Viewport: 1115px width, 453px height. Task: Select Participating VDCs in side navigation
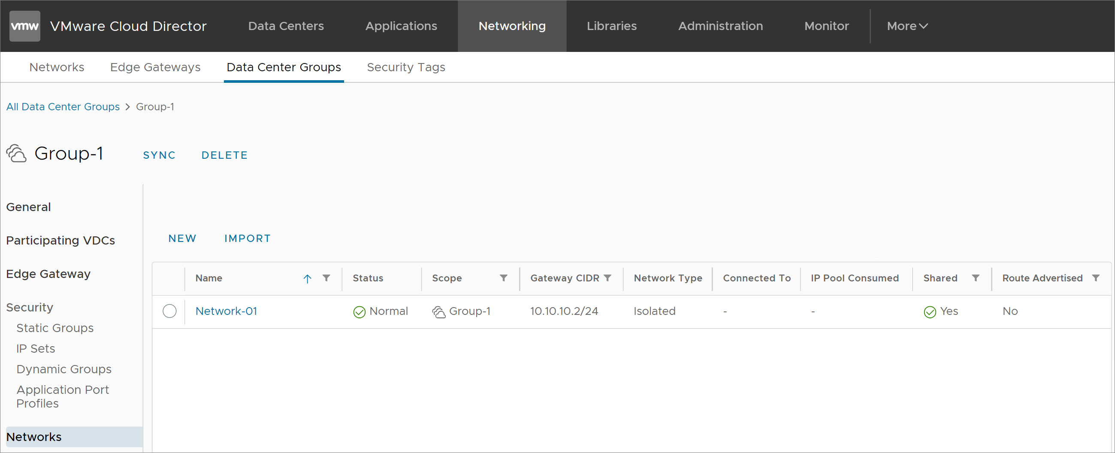pyautogui.click(x=60, y=241)
